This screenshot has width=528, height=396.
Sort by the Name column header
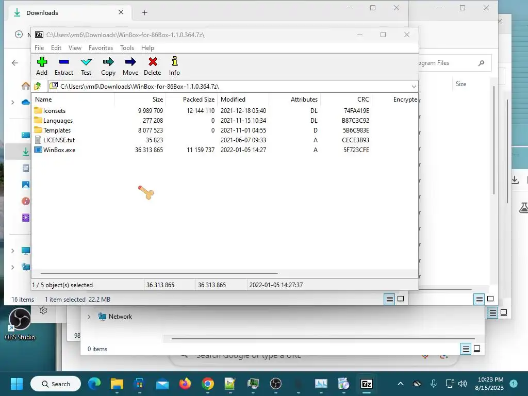[x=73, y=100]
